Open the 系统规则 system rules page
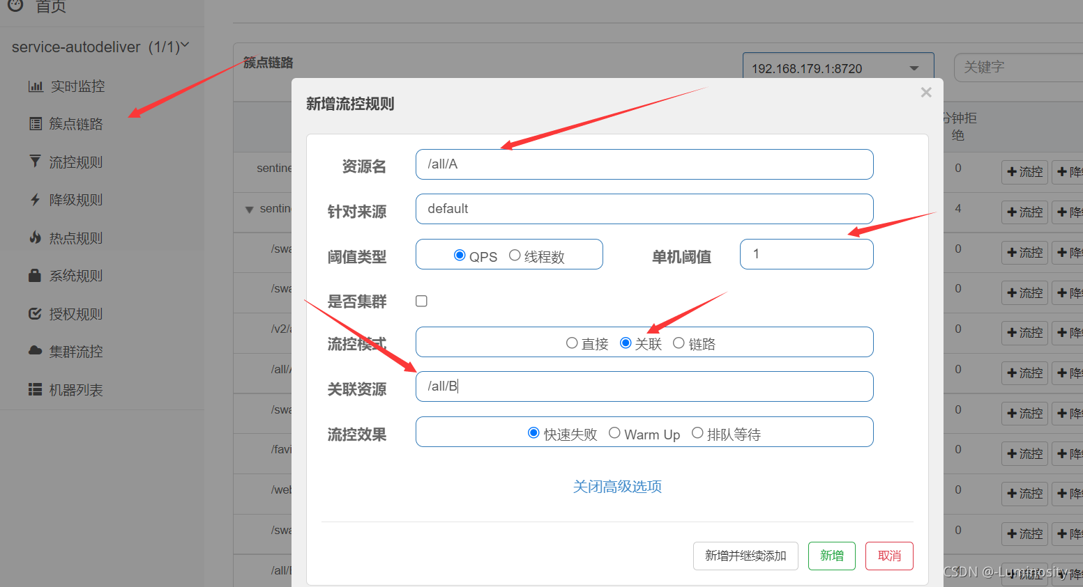Viewport: 1083px width, 587px height. (x=76, y=276)
